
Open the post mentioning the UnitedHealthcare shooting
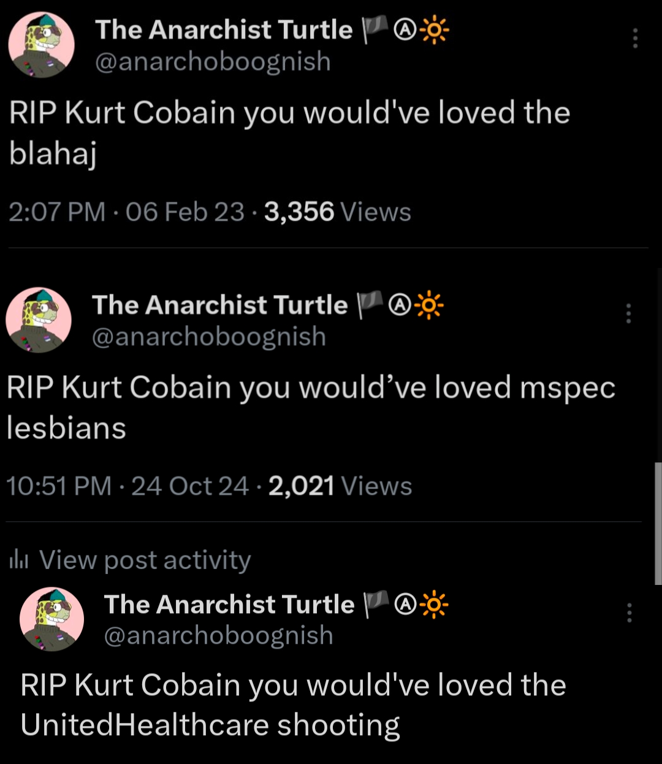pos(293,705)
